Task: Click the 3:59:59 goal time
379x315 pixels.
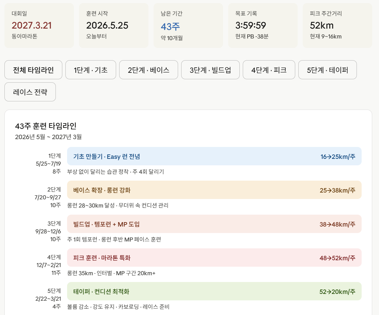Action: [251, 26]
